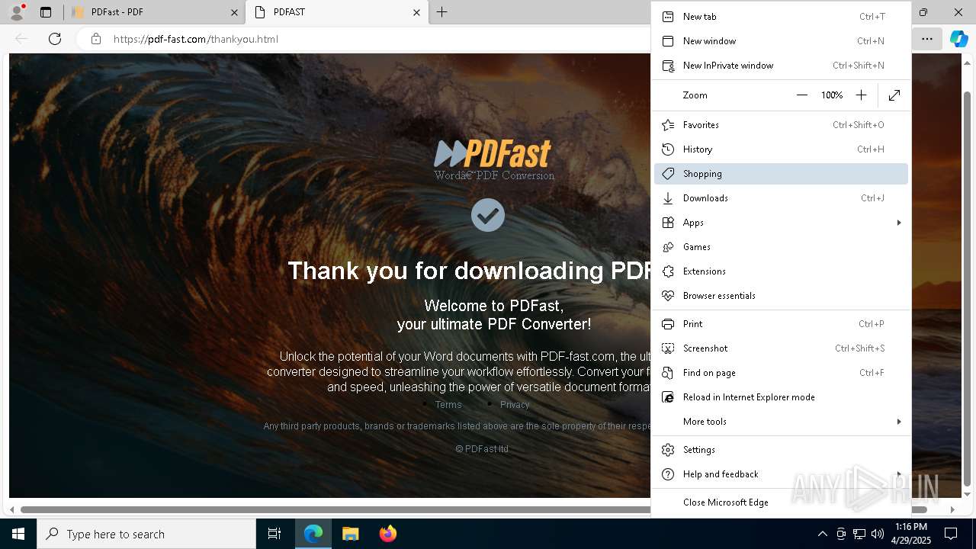
Task: Choose Print from the menu
Action: pos(781,324)
